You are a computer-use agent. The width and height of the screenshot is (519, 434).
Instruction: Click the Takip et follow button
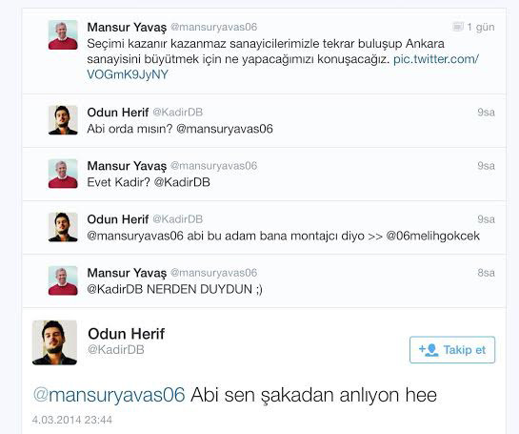(452, 350)
